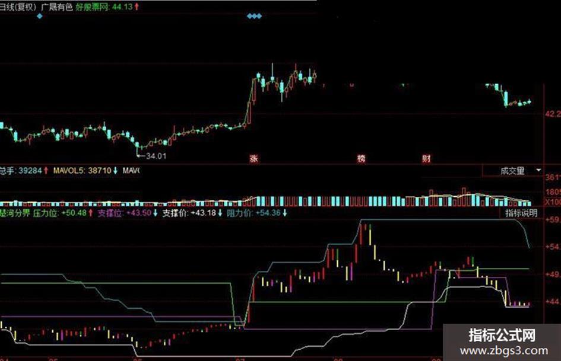This screenshot has width=561, height=361.
Task: Click the 42.2 price axis label
Action: coord(553,114)
